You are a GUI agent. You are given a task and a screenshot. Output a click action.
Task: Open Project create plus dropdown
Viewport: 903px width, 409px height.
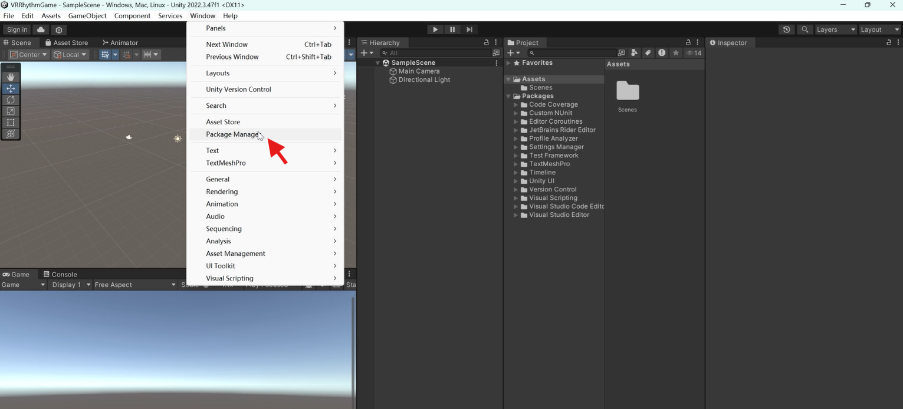tap(513, 53)
